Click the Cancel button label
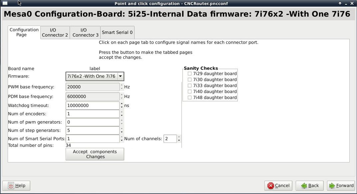 click(282, 186)
